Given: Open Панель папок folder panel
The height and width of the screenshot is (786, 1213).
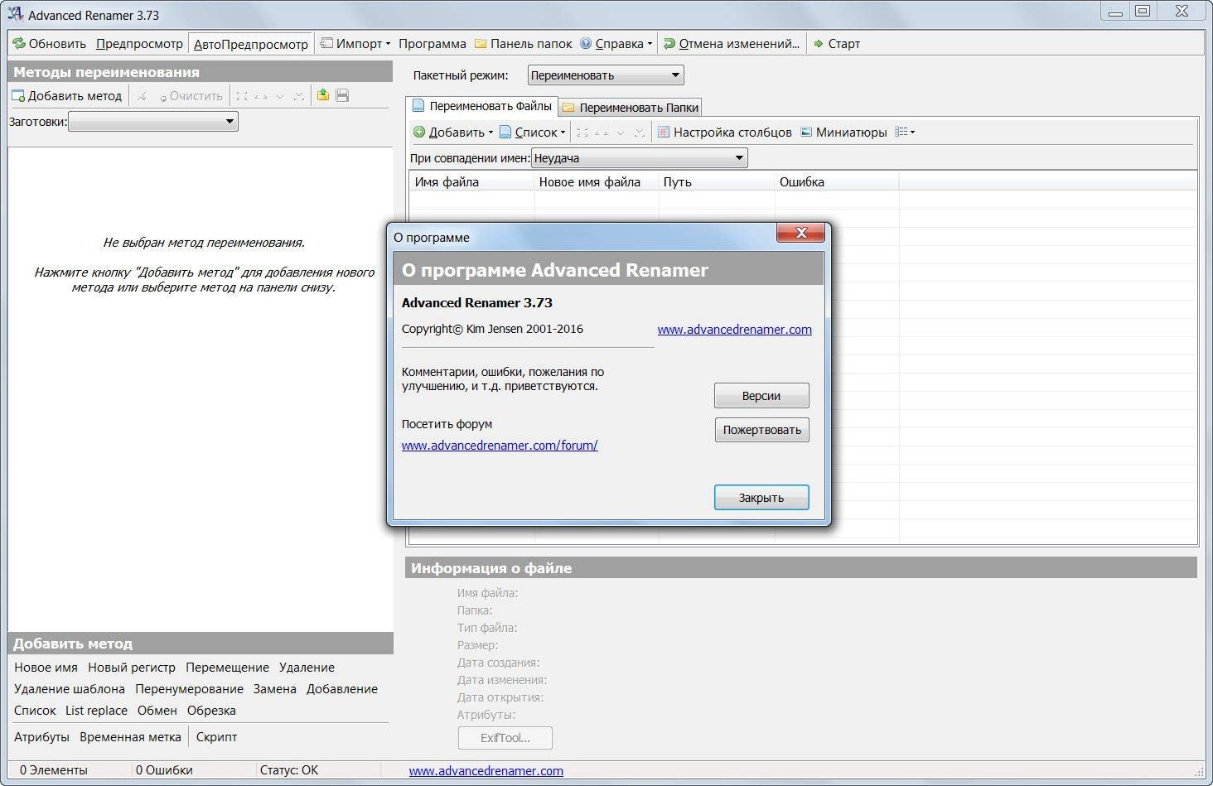Looking at the screenshot, I should click(x=524, y=43).
